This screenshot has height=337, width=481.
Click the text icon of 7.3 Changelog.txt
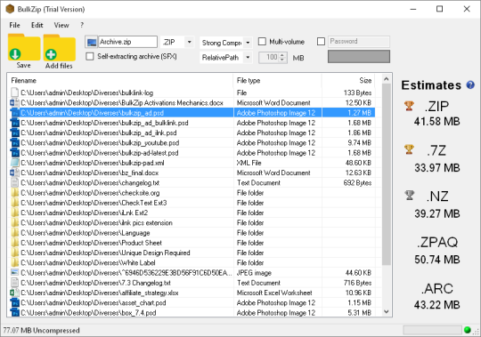pyautogui.click(x=15, y=283)
